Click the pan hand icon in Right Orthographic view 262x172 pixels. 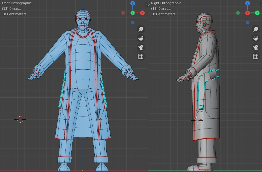coord(256,38)
